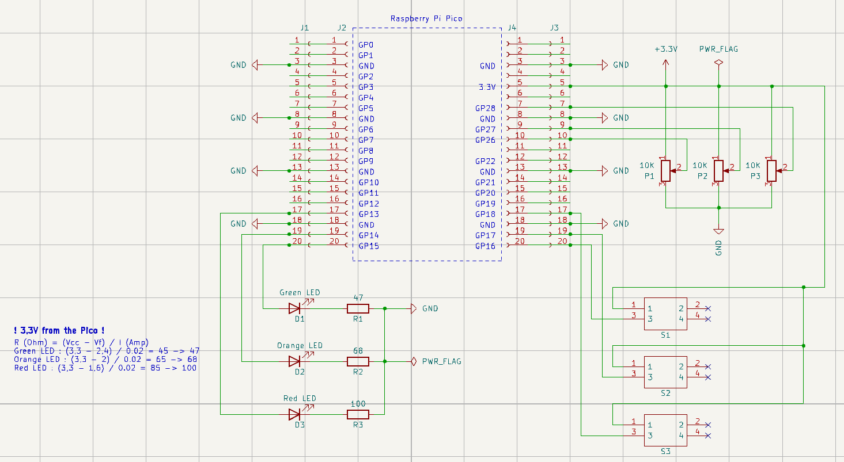Click the 68 value above R2
Image resolution: width=844 pixels, height=462 pixels.
(x=358, y=351)
